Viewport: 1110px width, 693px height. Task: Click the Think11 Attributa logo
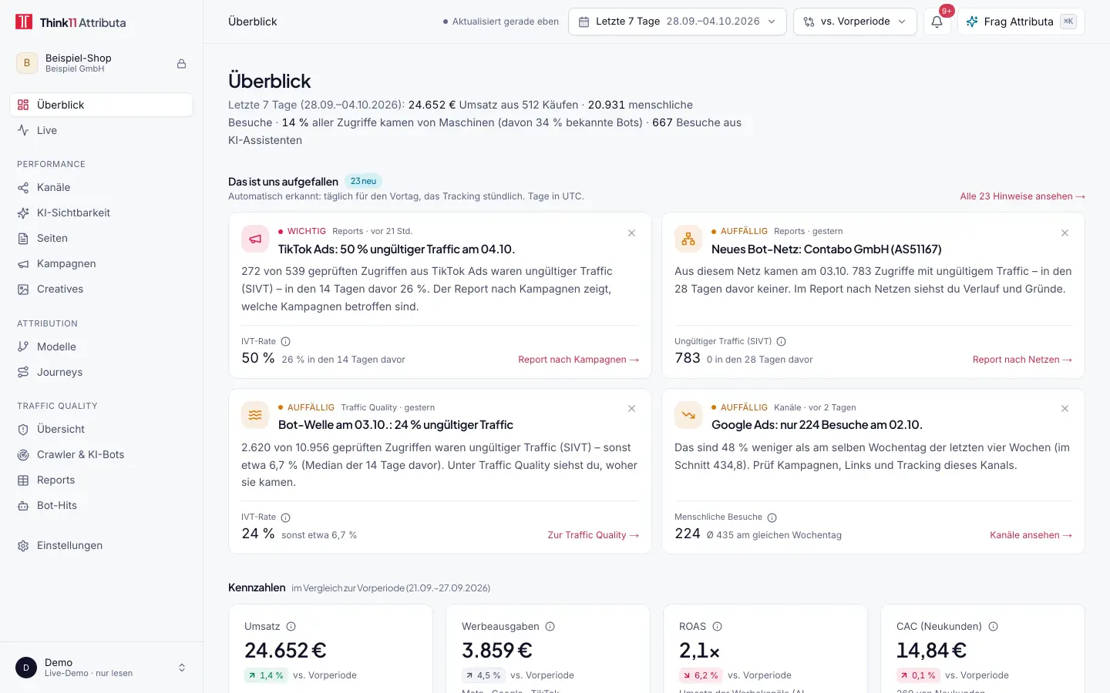click(x=71, y=22)
